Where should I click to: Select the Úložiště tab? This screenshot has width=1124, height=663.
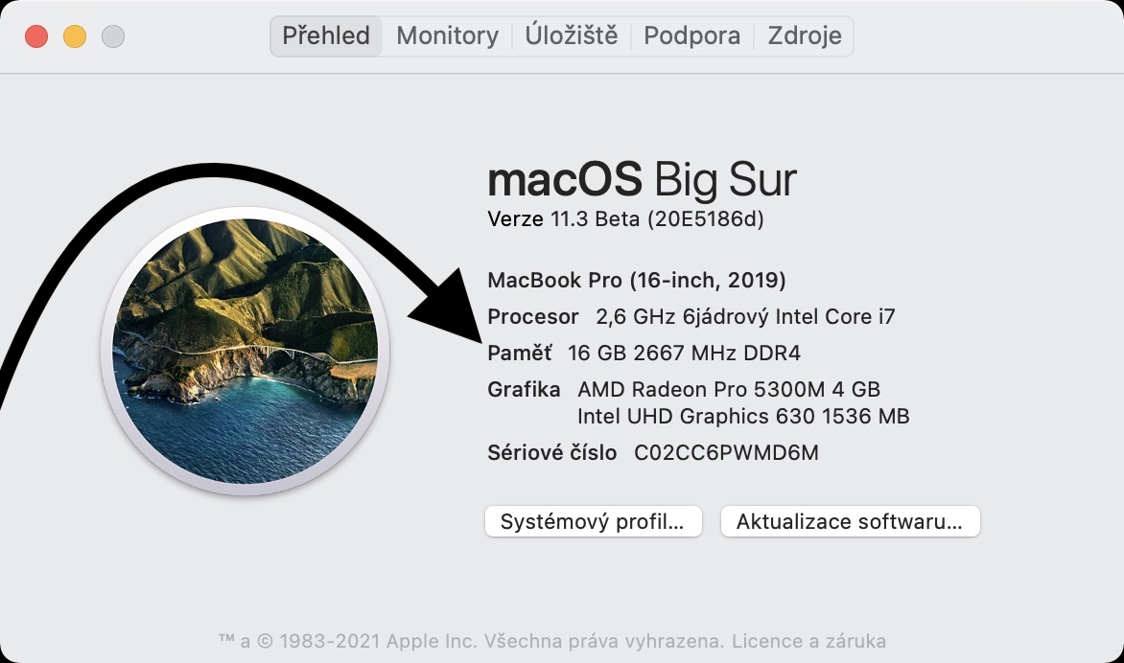pyautogui.click(x=572, y=36)
